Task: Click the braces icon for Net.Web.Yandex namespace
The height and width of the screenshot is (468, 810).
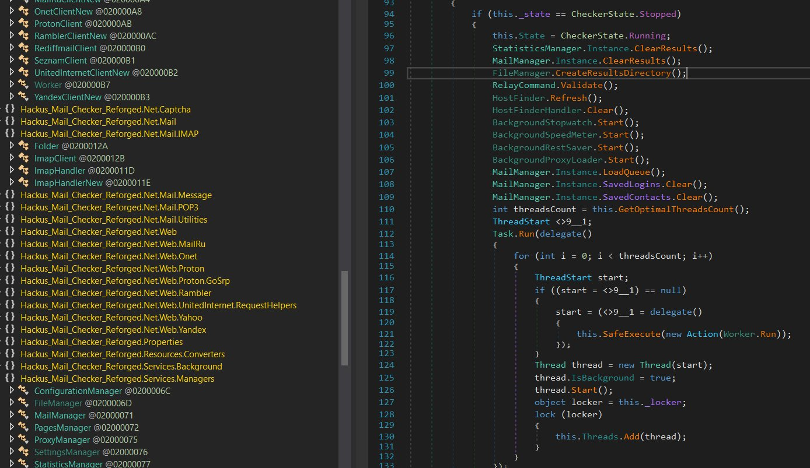Action: (x=10, y=330)
